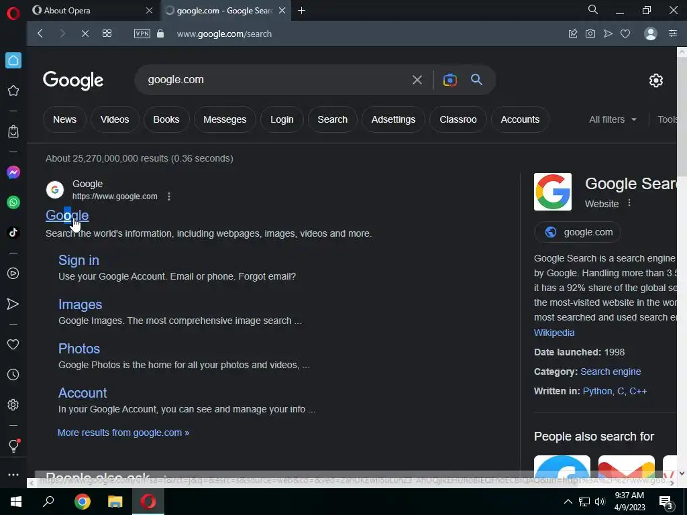Open the pinboard edit icon in address bar
Viewport: 687px width, 515px height.
coord(573,34)
